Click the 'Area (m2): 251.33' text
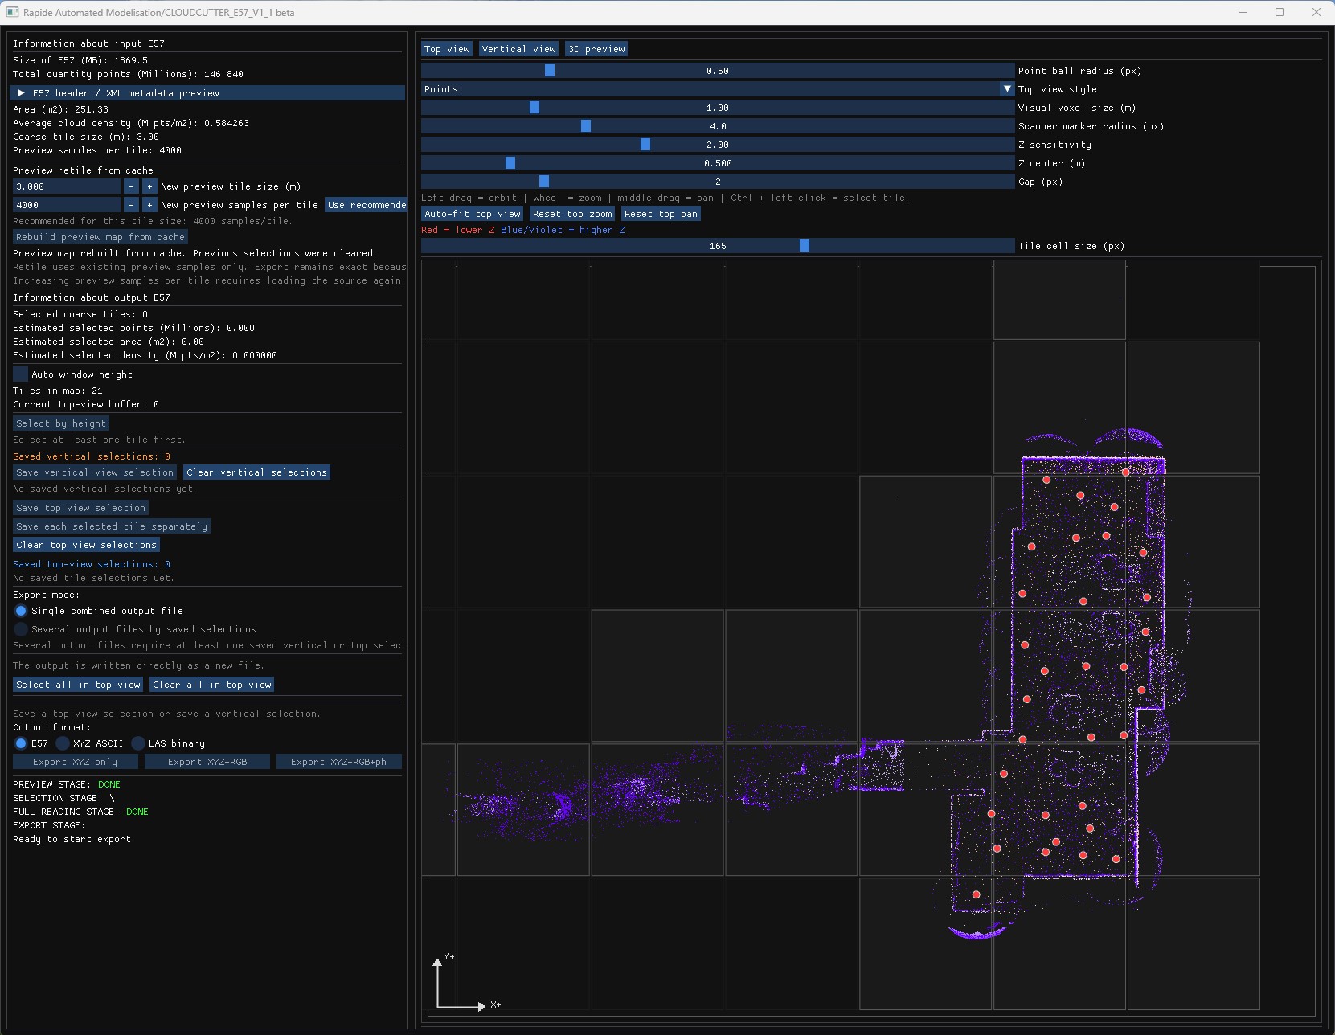 pyautogui.click(x=61, y=109)
